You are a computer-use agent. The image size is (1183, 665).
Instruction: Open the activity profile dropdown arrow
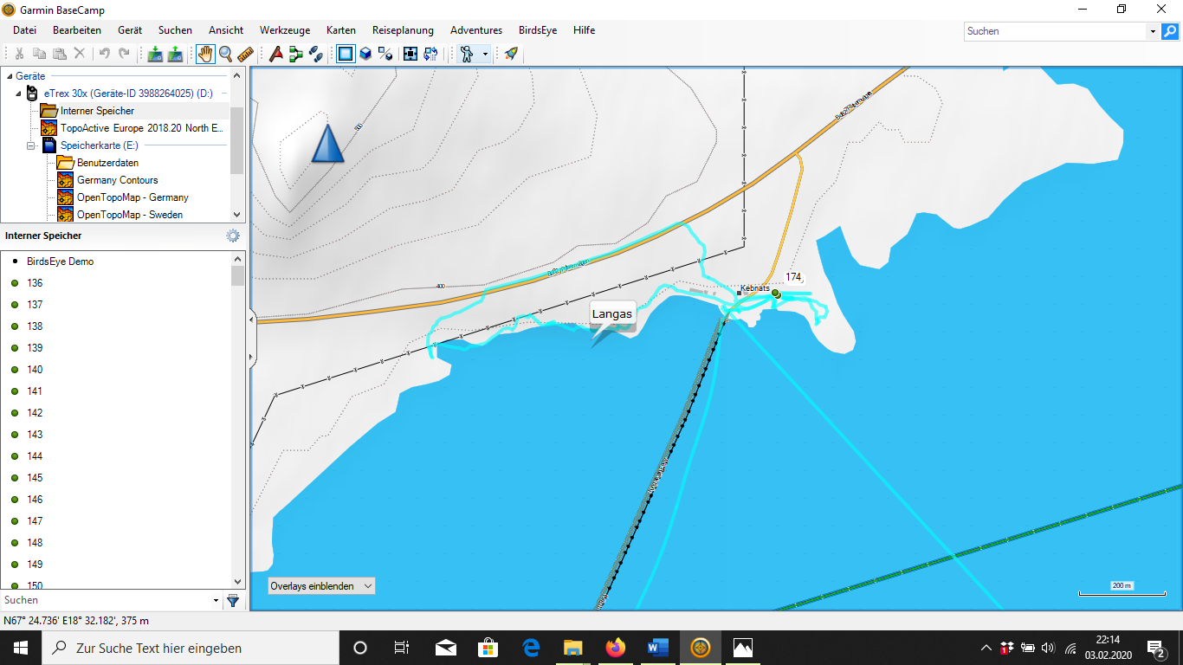click(x=485, y=54)
